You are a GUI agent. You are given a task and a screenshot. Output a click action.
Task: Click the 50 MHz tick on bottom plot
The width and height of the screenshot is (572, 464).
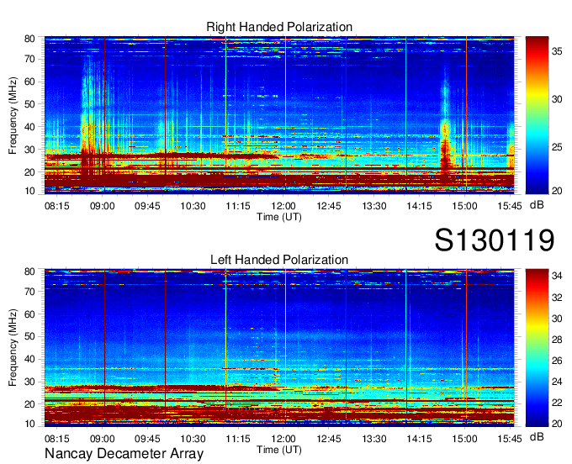tap(29, 336)
